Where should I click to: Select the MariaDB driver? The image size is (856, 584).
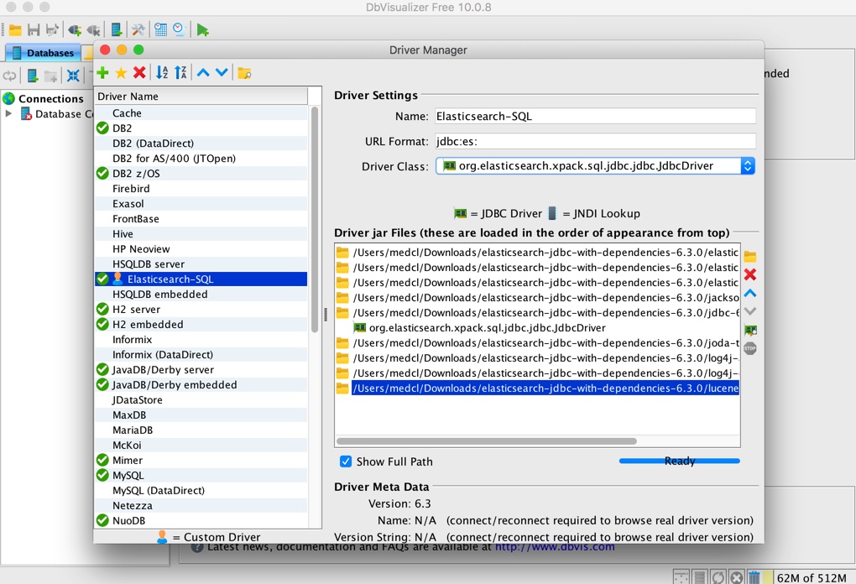point(201,430)
